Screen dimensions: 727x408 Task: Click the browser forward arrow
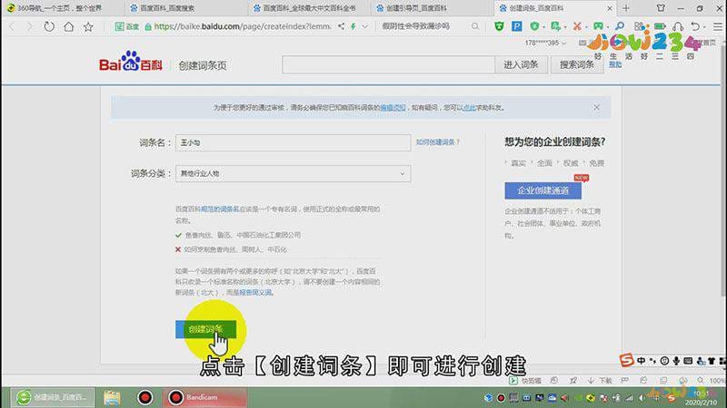pyautogui.click(x=29, y=27)
